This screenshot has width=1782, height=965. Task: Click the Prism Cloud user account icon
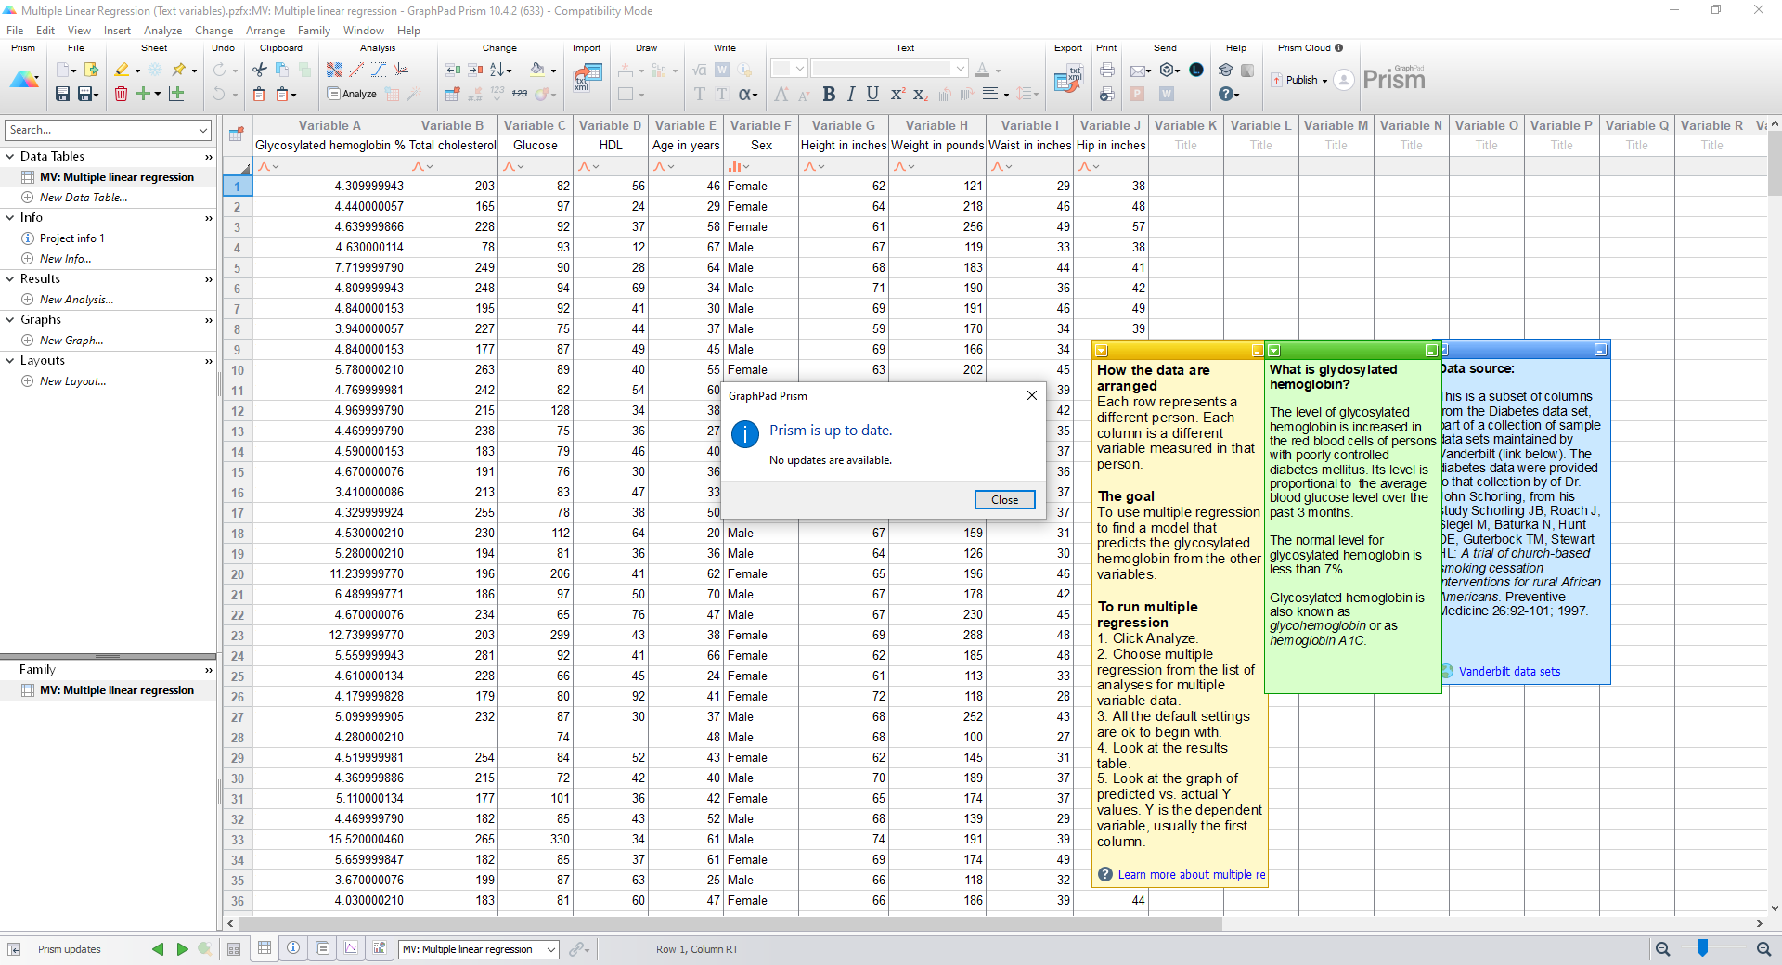1343,80
